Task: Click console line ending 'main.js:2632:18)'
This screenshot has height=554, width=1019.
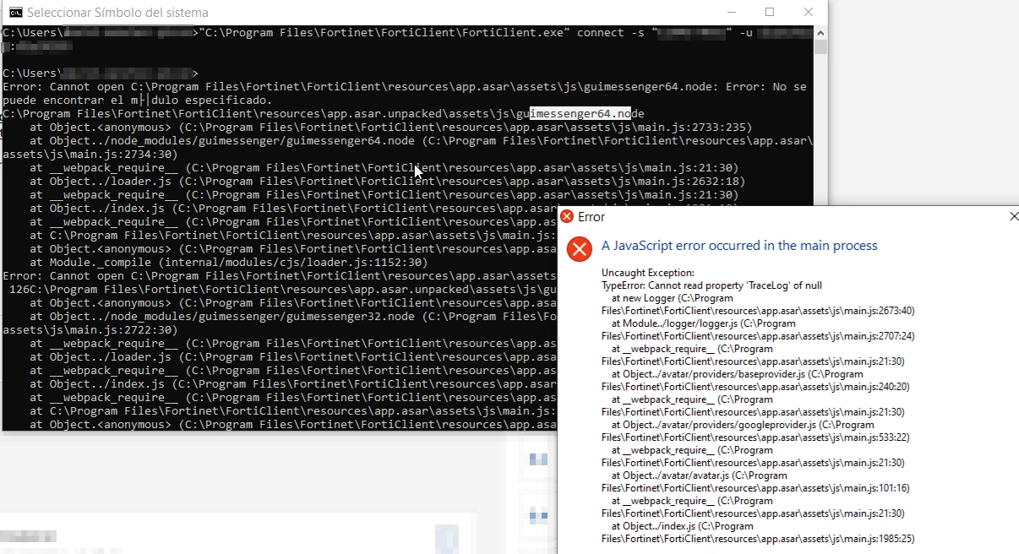Action: point(387,182)
